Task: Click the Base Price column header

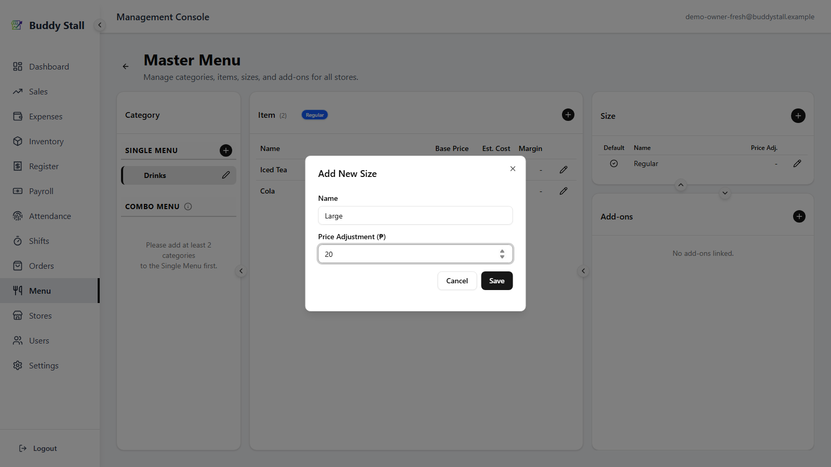Action: pyautogui.click(x=452, y=148)
